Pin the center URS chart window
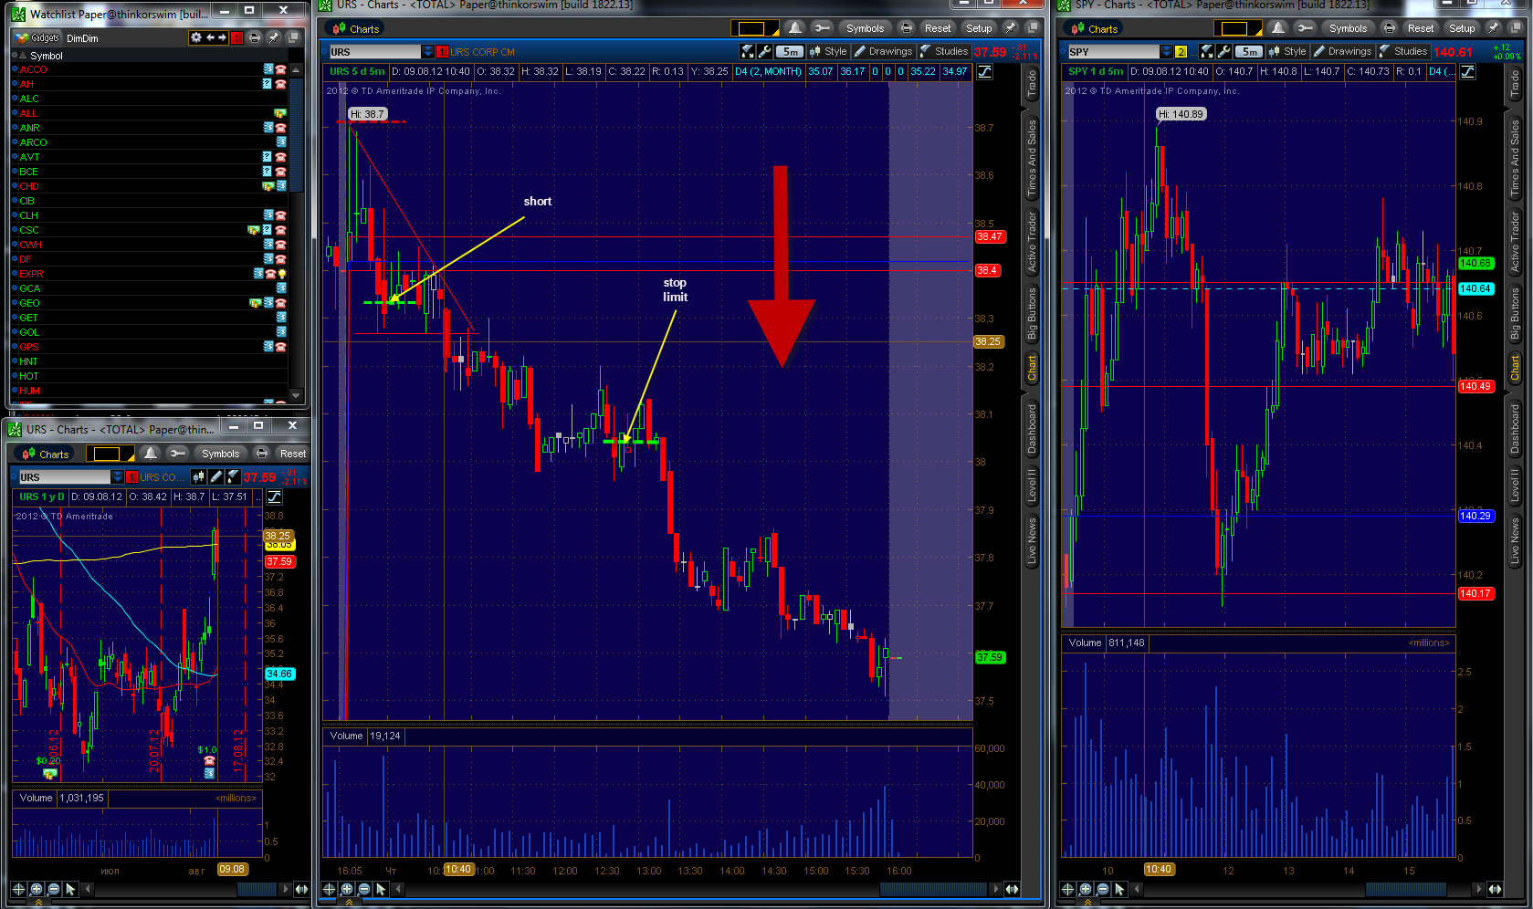This screenshot has height=909, width=1533. tap(1011, 28)
